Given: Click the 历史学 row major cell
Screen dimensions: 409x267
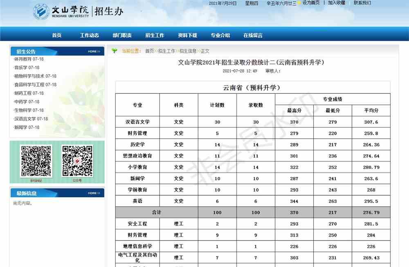Looking at the screenshot, I should pyautogui.click(x=137, y=145).
